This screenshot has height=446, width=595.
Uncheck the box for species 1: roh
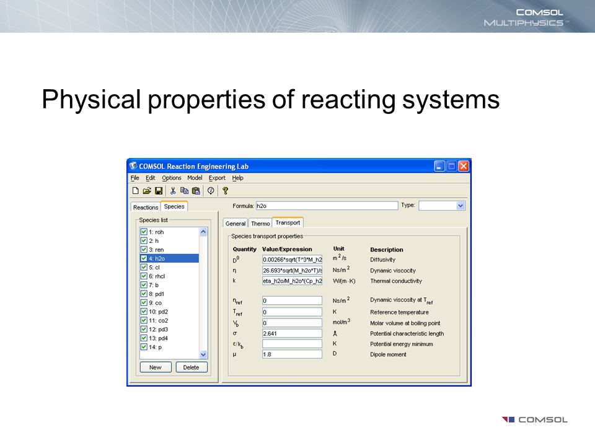coord(144,232)
